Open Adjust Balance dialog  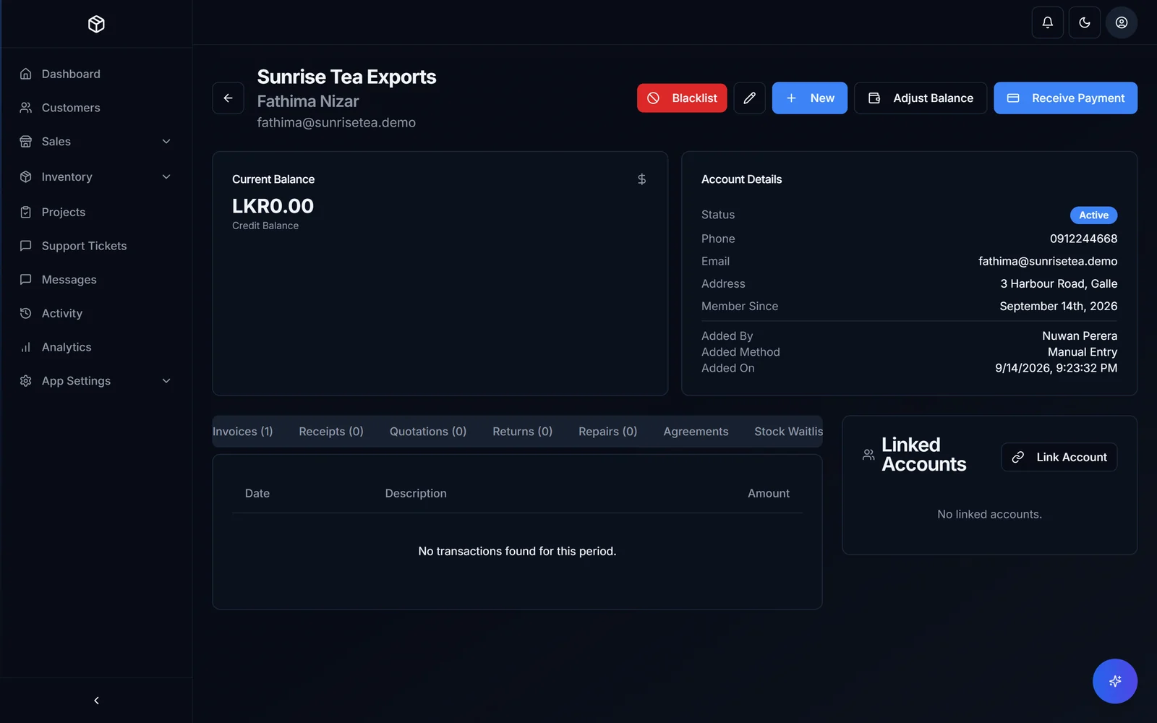tap(920, 98)
